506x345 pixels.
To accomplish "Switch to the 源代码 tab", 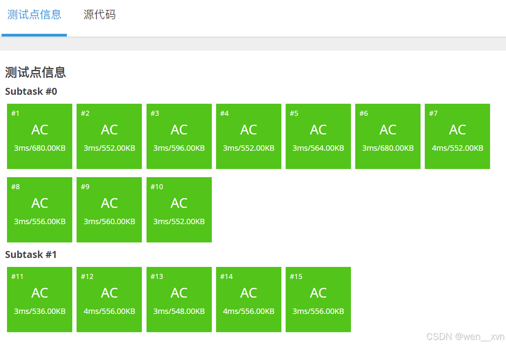I will click(x=99, y=14).
